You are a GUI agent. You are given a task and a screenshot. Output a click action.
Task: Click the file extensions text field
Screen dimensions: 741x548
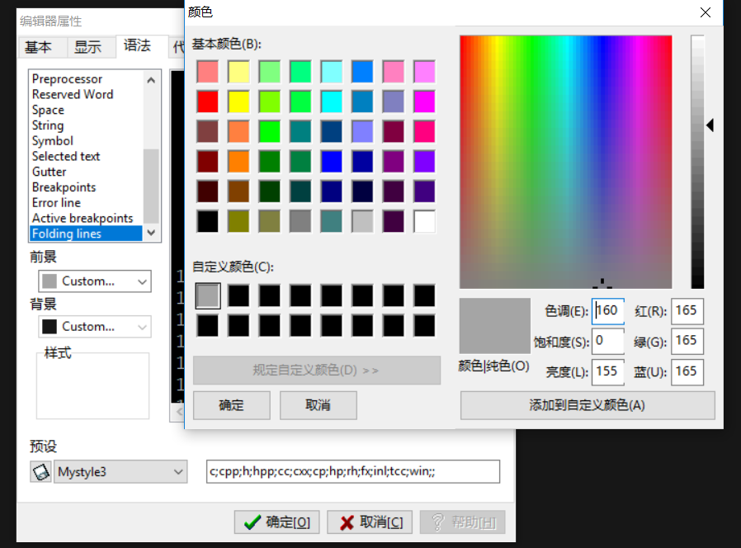click(354, 471)
